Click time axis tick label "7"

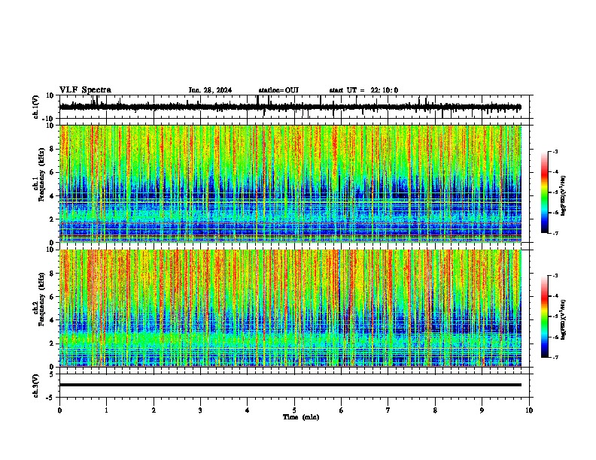(388, 410)
